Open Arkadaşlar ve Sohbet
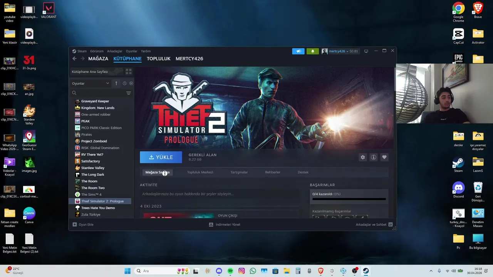The height and width of the screenshot is (277, 493). pyautogui.click(x=374, y=224)
